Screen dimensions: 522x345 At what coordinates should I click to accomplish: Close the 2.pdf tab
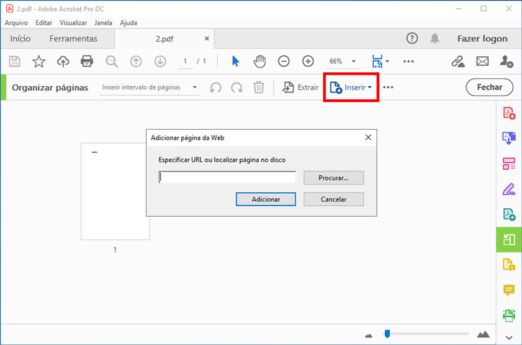(207, 38)
